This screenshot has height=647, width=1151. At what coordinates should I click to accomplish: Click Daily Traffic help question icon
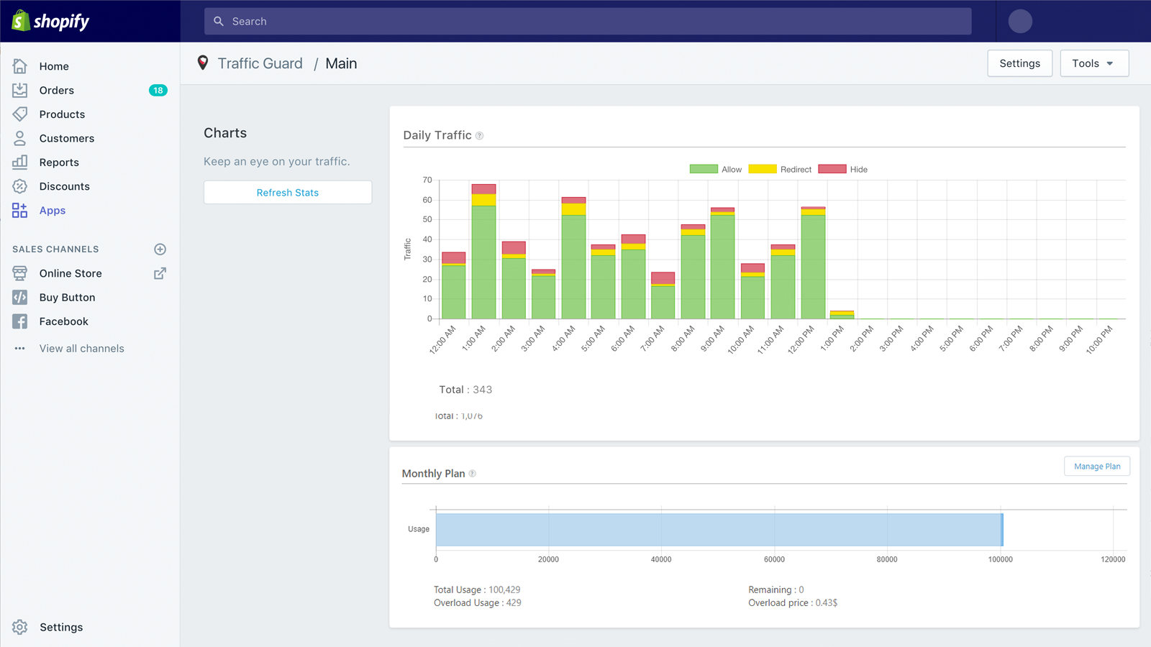coord(480,136)
